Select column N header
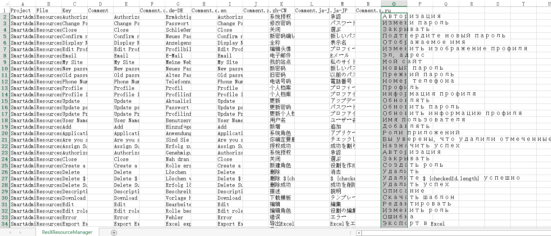The height and width of the screenshot is (236, 551). pyautogui.click(x=368, y=4)
